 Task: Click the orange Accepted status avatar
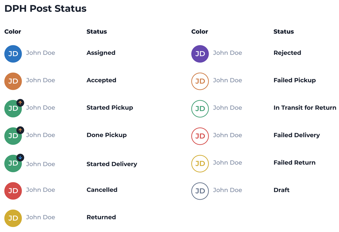[13, 81]
